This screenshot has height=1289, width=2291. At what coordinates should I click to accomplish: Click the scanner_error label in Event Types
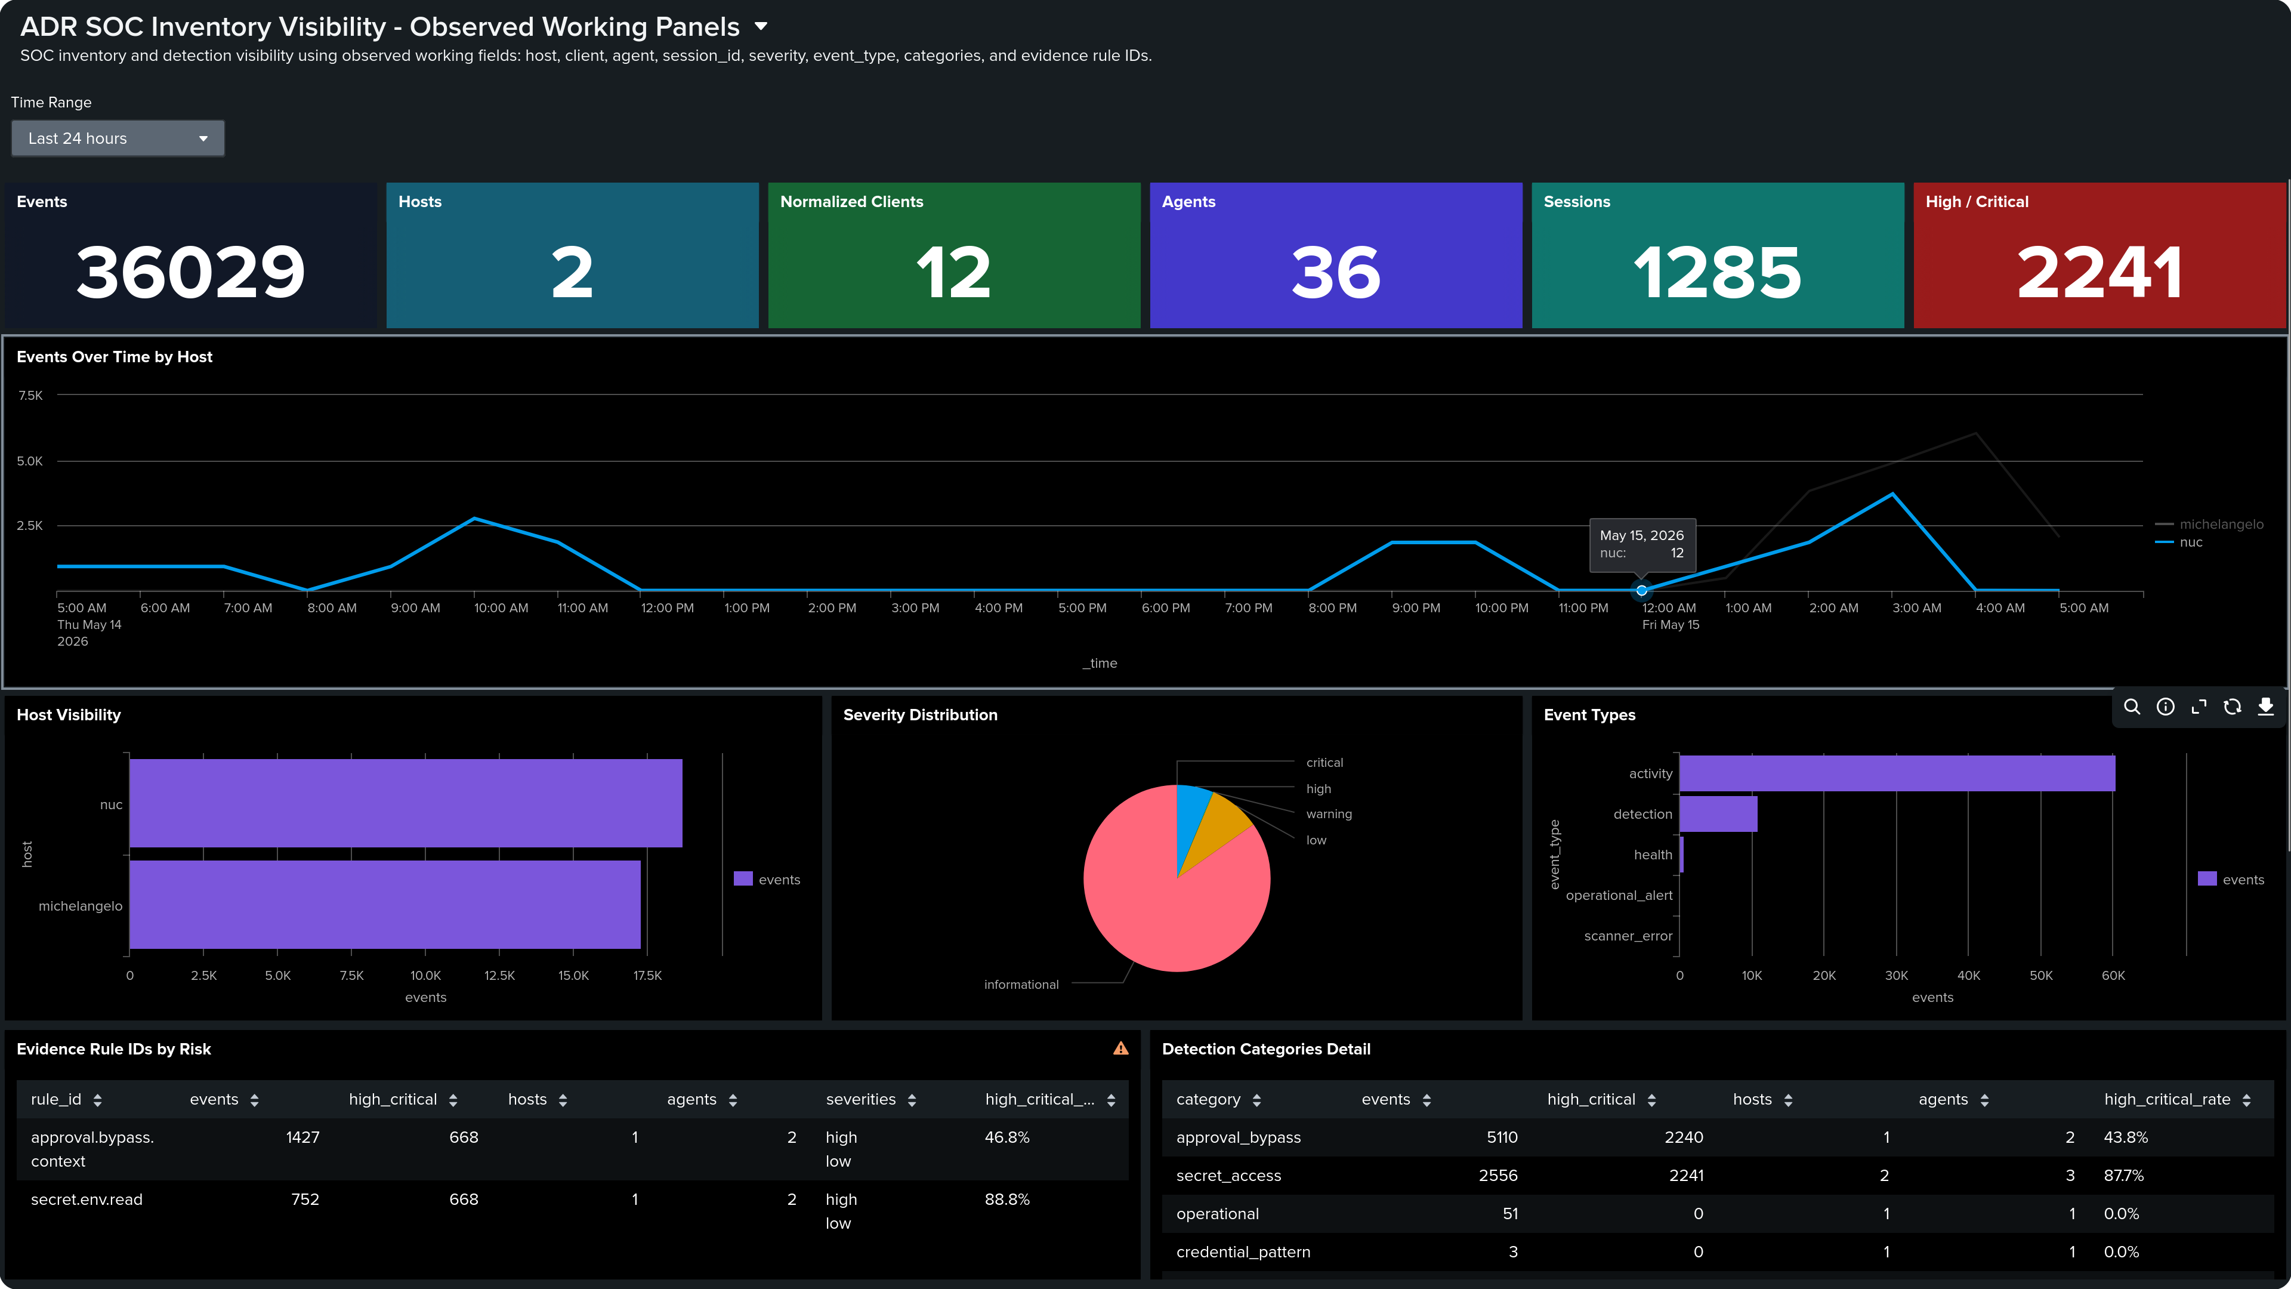[1628, 936]
